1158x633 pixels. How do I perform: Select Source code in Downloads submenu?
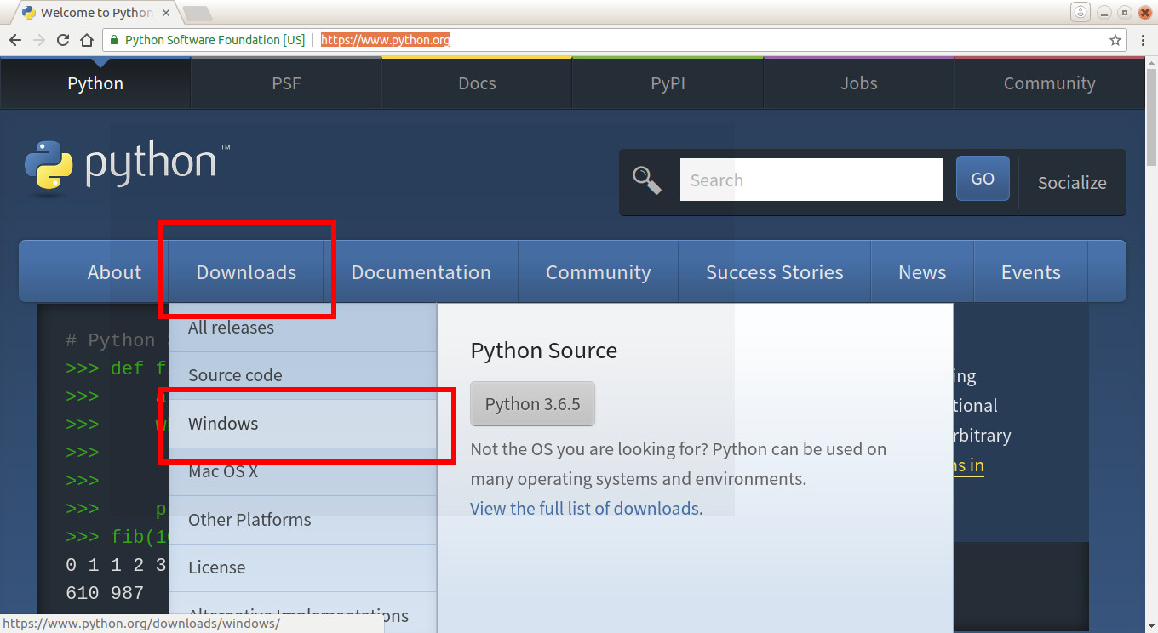(303, 375)
